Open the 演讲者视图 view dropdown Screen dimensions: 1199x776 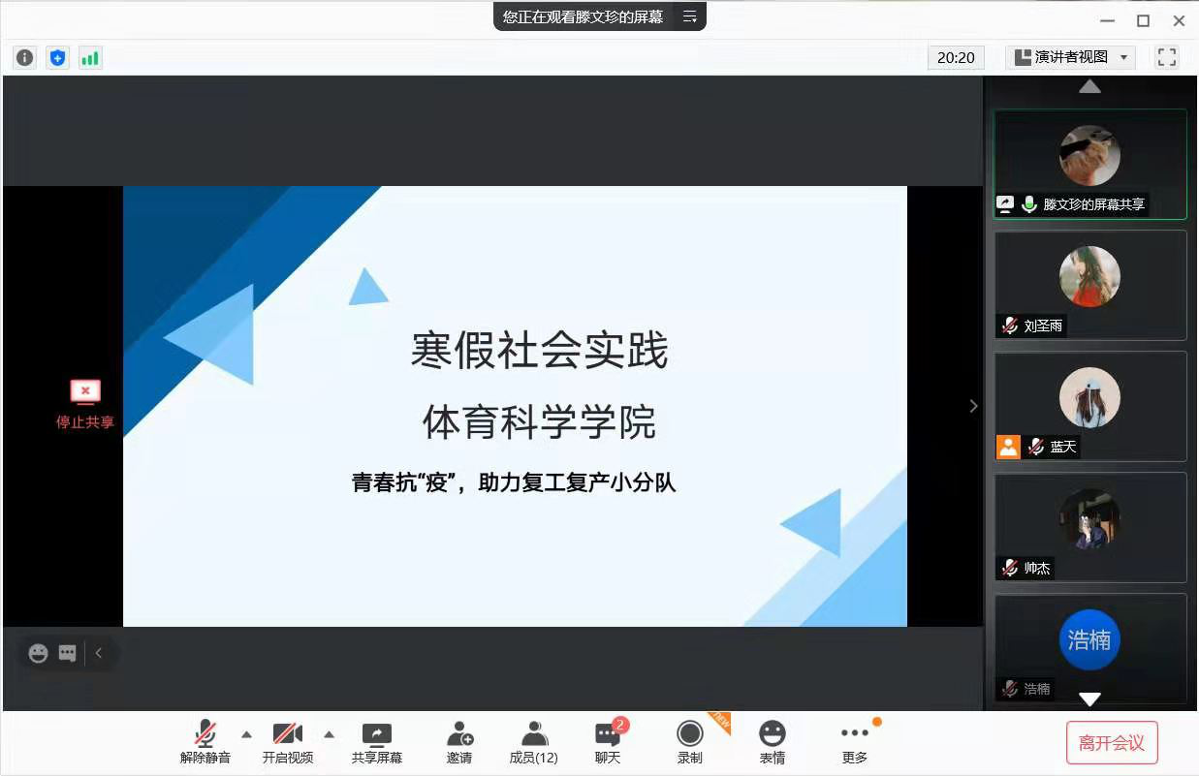coord(1070,57)
